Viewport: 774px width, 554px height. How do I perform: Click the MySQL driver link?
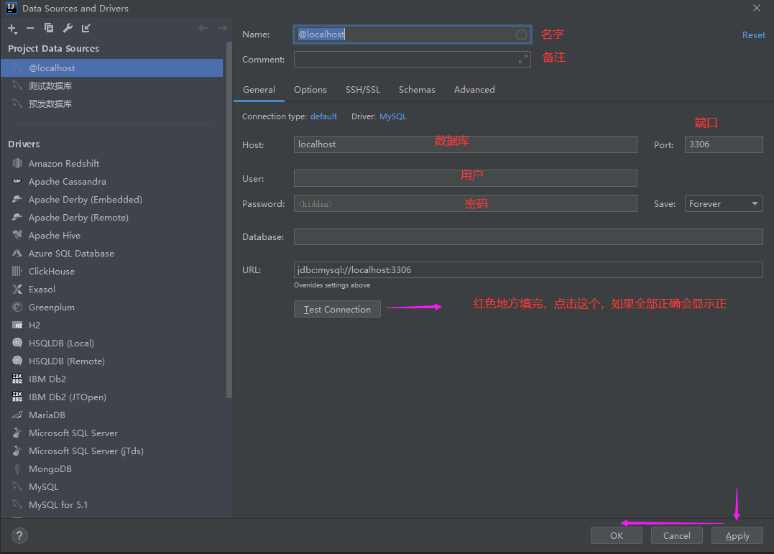(x=393, y=116)
